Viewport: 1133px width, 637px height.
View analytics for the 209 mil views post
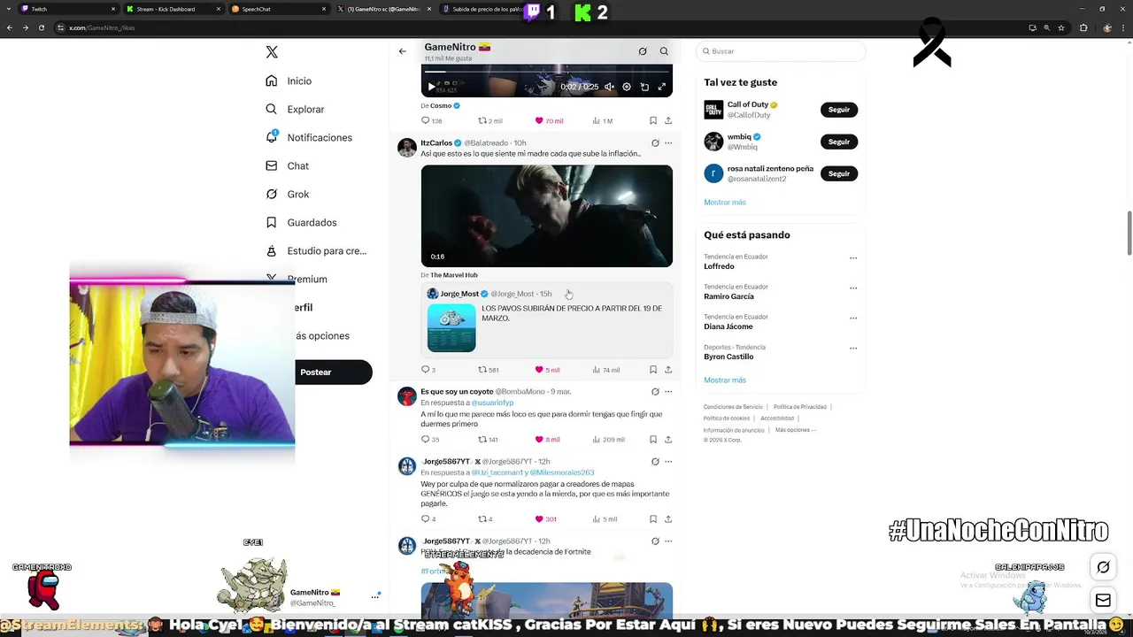pos(608,439)
